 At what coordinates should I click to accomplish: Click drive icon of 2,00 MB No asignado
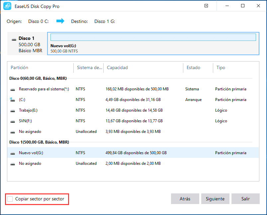(x=13, y=164)
